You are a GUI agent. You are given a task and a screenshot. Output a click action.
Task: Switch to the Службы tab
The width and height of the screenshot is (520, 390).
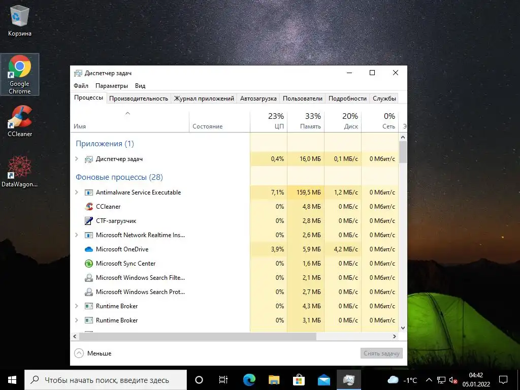pos(384,99)
